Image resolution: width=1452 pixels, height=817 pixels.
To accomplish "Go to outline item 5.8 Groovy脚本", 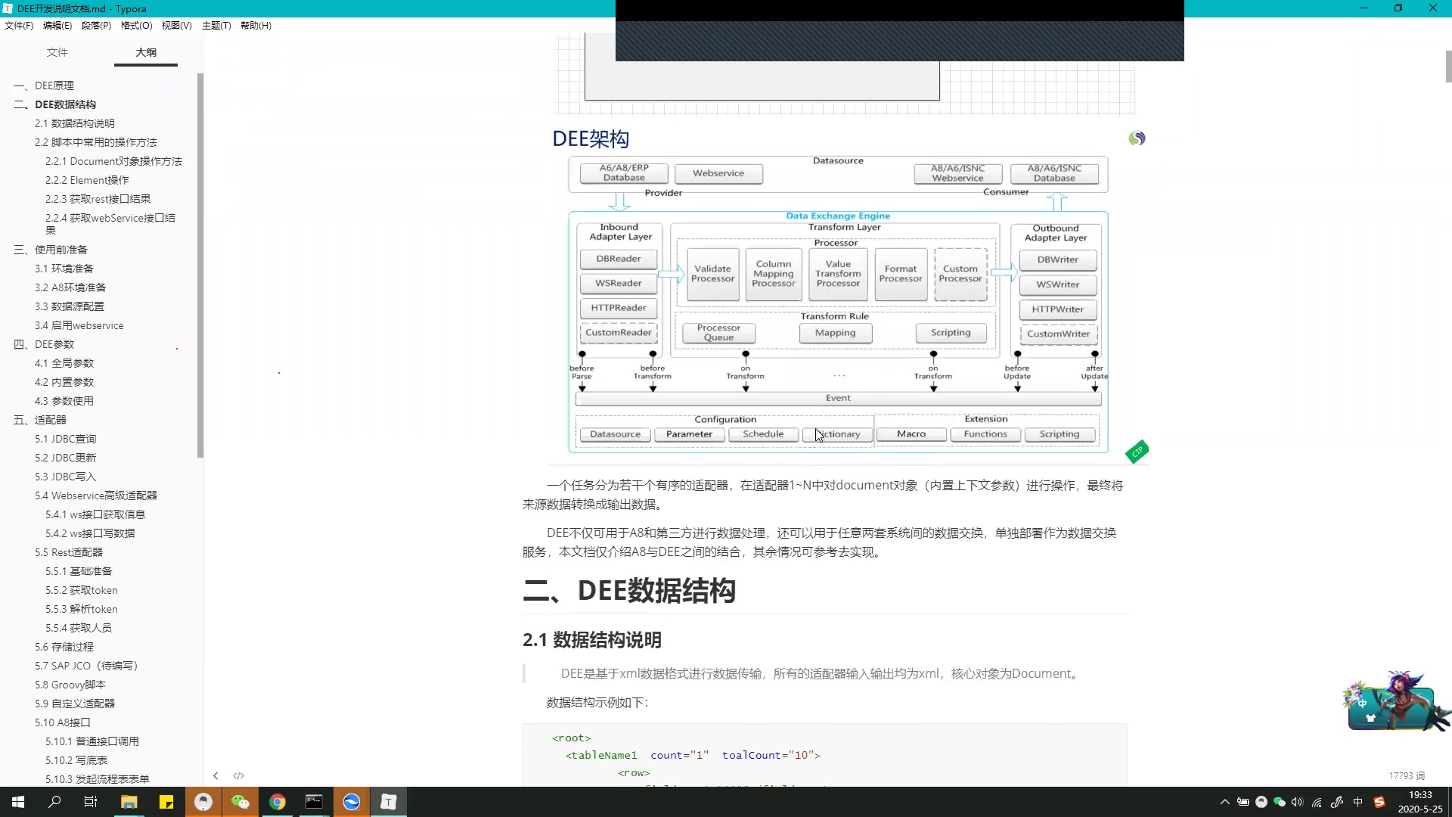I will coord(70,685).
